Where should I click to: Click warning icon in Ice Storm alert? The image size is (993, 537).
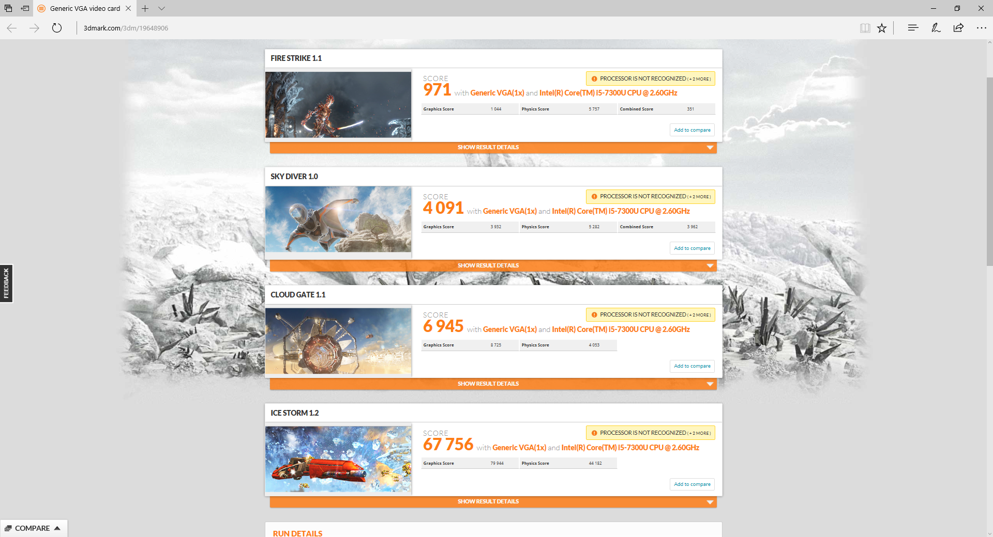click(x=594, y=433)
